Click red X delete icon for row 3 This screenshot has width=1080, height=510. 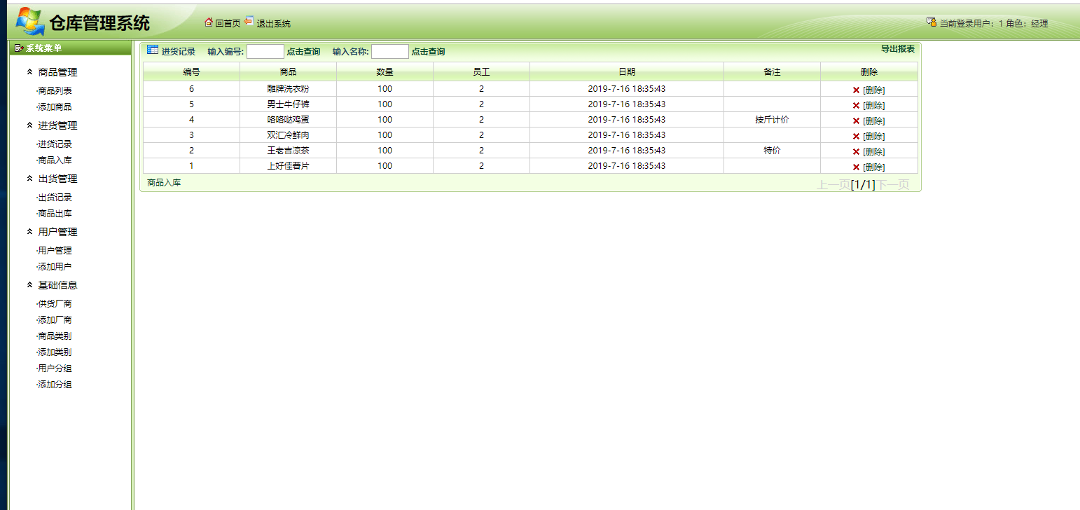(856, 137)
